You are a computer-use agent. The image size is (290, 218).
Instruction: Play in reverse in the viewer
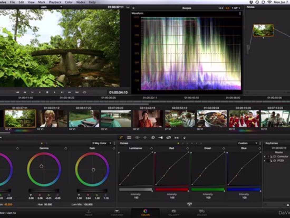(40, 92)
